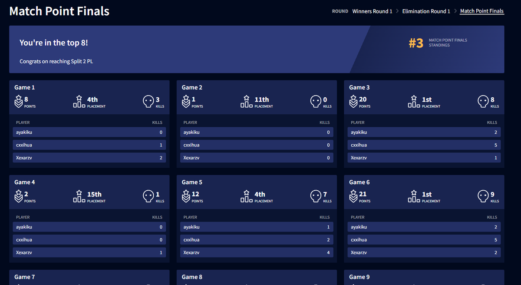Click the Game 2 points badge icon
521x285 pixels.
[186, 102]
